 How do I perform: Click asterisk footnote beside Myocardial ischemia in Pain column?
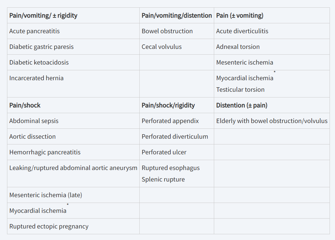[275, 72]
